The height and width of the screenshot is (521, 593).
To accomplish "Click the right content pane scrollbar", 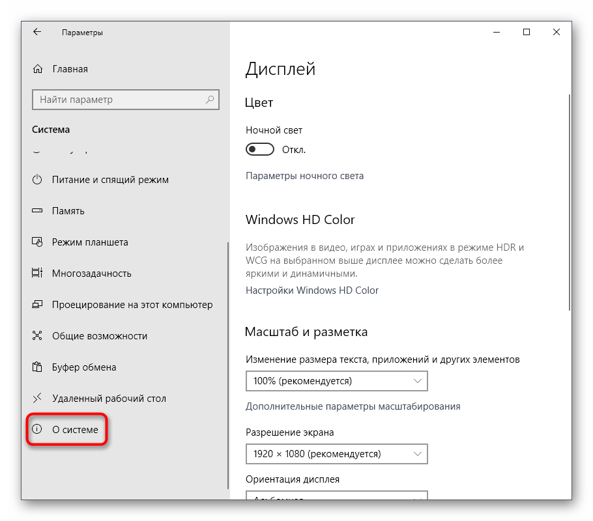I will point(570,202).
